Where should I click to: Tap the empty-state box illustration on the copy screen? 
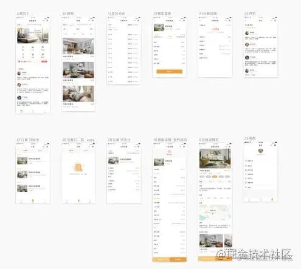click(78, 167)
